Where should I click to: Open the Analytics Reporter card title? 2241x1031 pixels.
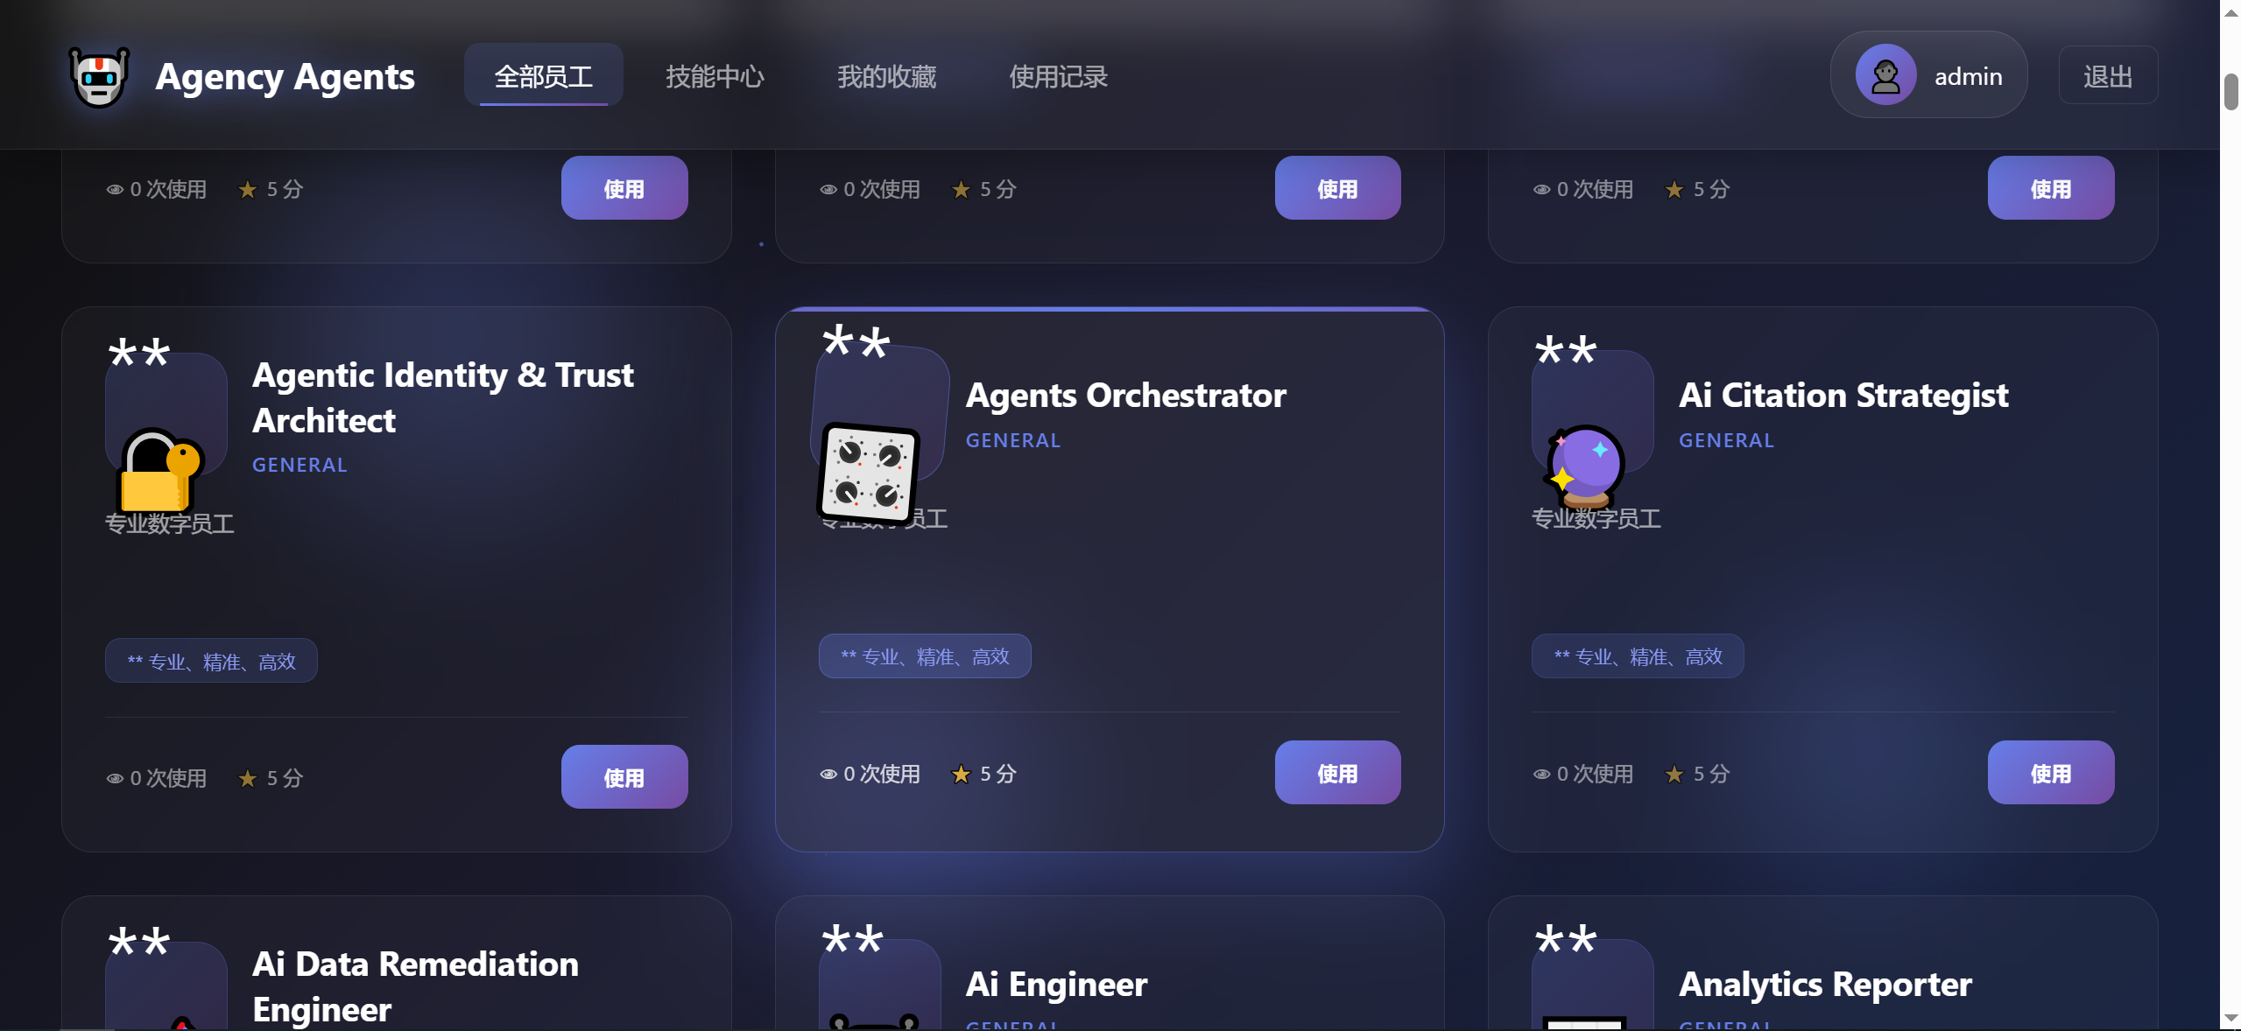(1825, 985)
